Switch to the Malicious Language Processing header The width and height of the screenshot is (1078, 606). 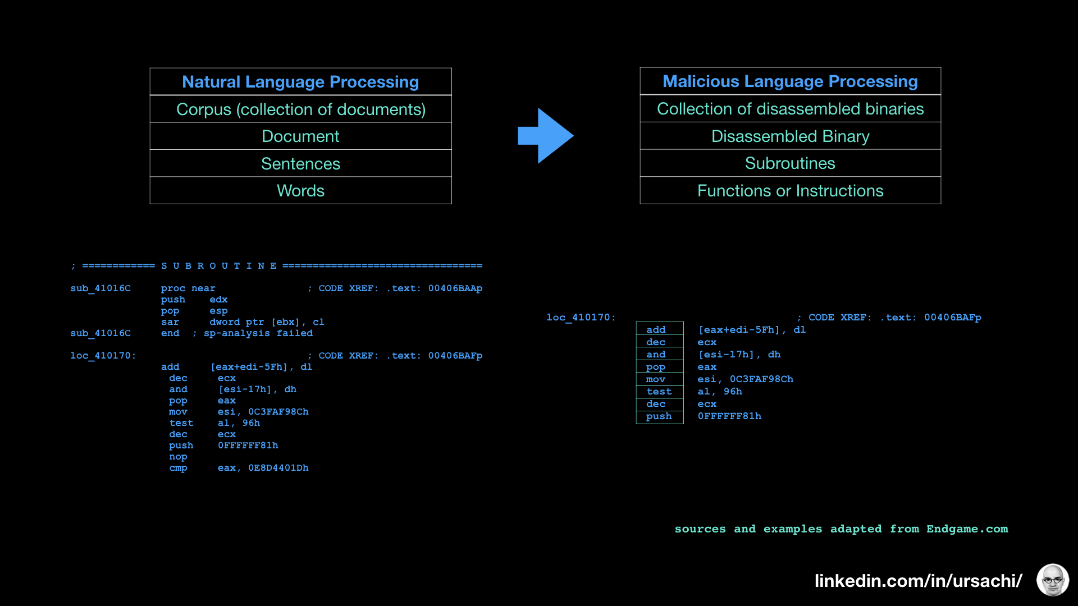[789, 81]
